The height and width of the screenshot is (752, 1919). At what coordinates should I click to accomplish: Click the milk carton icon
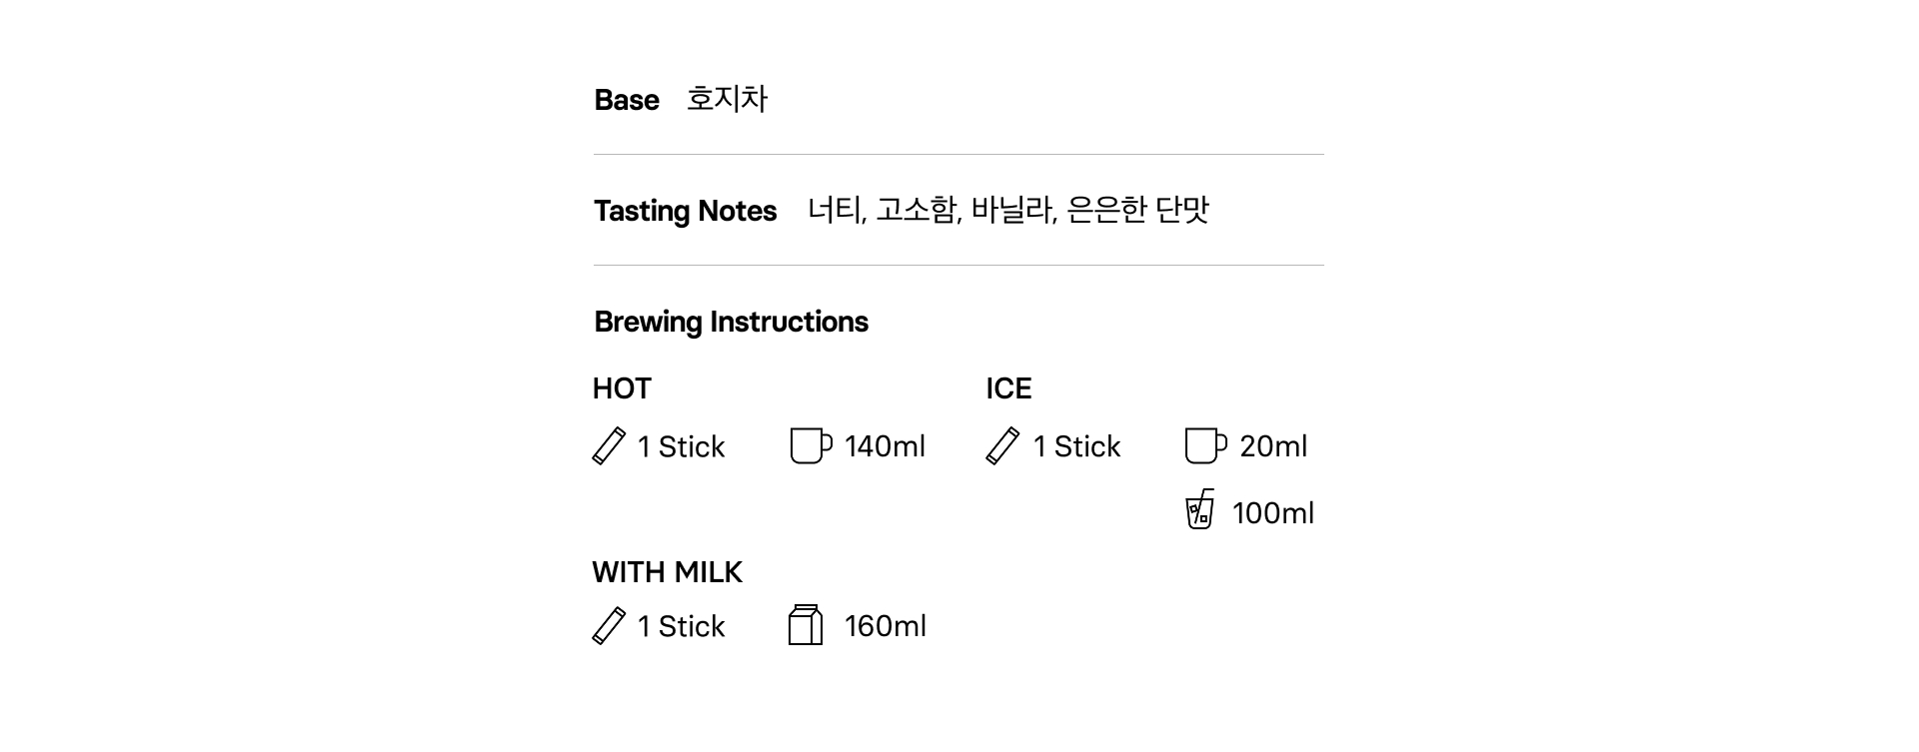806,625
